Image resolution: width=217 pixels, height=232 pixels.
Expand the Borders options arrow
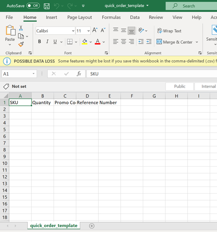(76, 42)
